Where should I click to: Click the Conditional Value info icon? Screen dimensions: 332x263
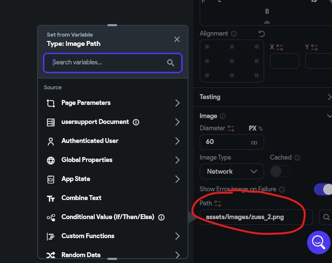click(x=162, y=217)
